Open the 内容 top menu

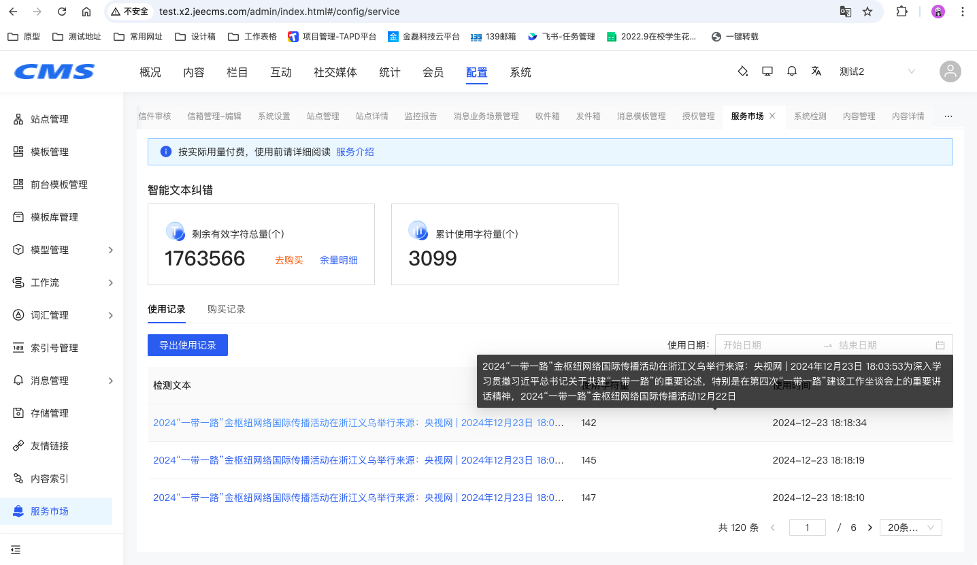194,72
